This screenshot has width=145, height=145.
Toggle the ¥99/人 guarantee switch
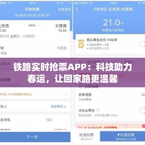142,63
